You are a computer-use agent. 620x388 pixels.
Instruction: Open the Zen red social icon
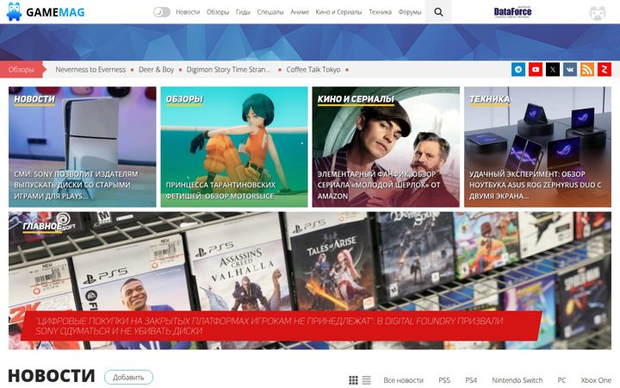coord(604,69)
